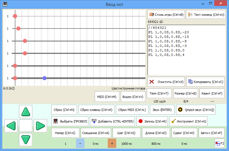The height and width of the screenshot is (151, 229).
Task: Open Темп (Ctrl+T) setting
Action: tap(159, 93)
